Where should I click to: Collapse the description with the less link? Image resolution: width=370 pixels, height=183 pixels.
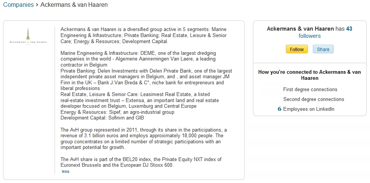pyautogui.click(x=66, y=171)
